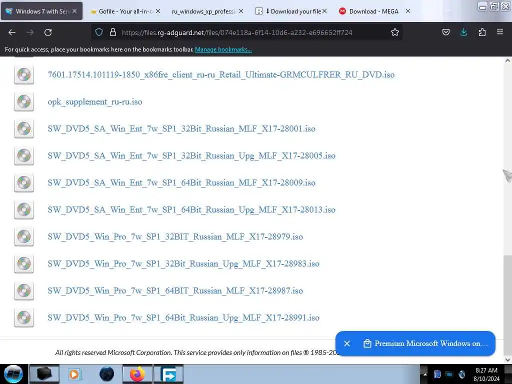Open the black box taskbar application
The image size is (512, 384).
click(44, 374)
